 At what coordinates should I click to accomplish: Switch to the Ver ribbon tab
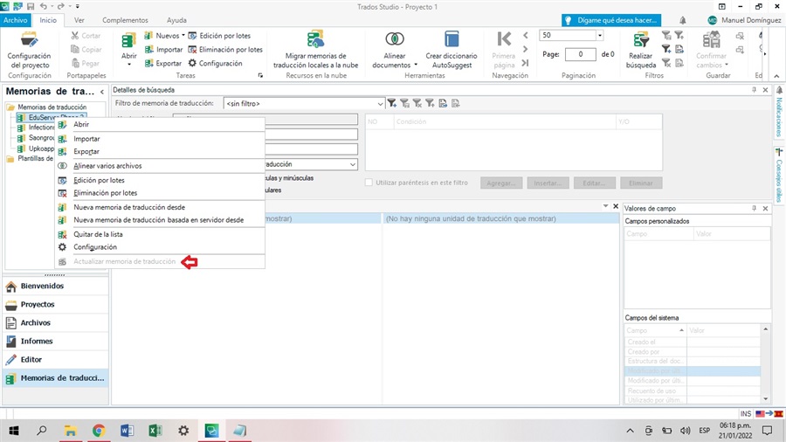coord(79,20)
